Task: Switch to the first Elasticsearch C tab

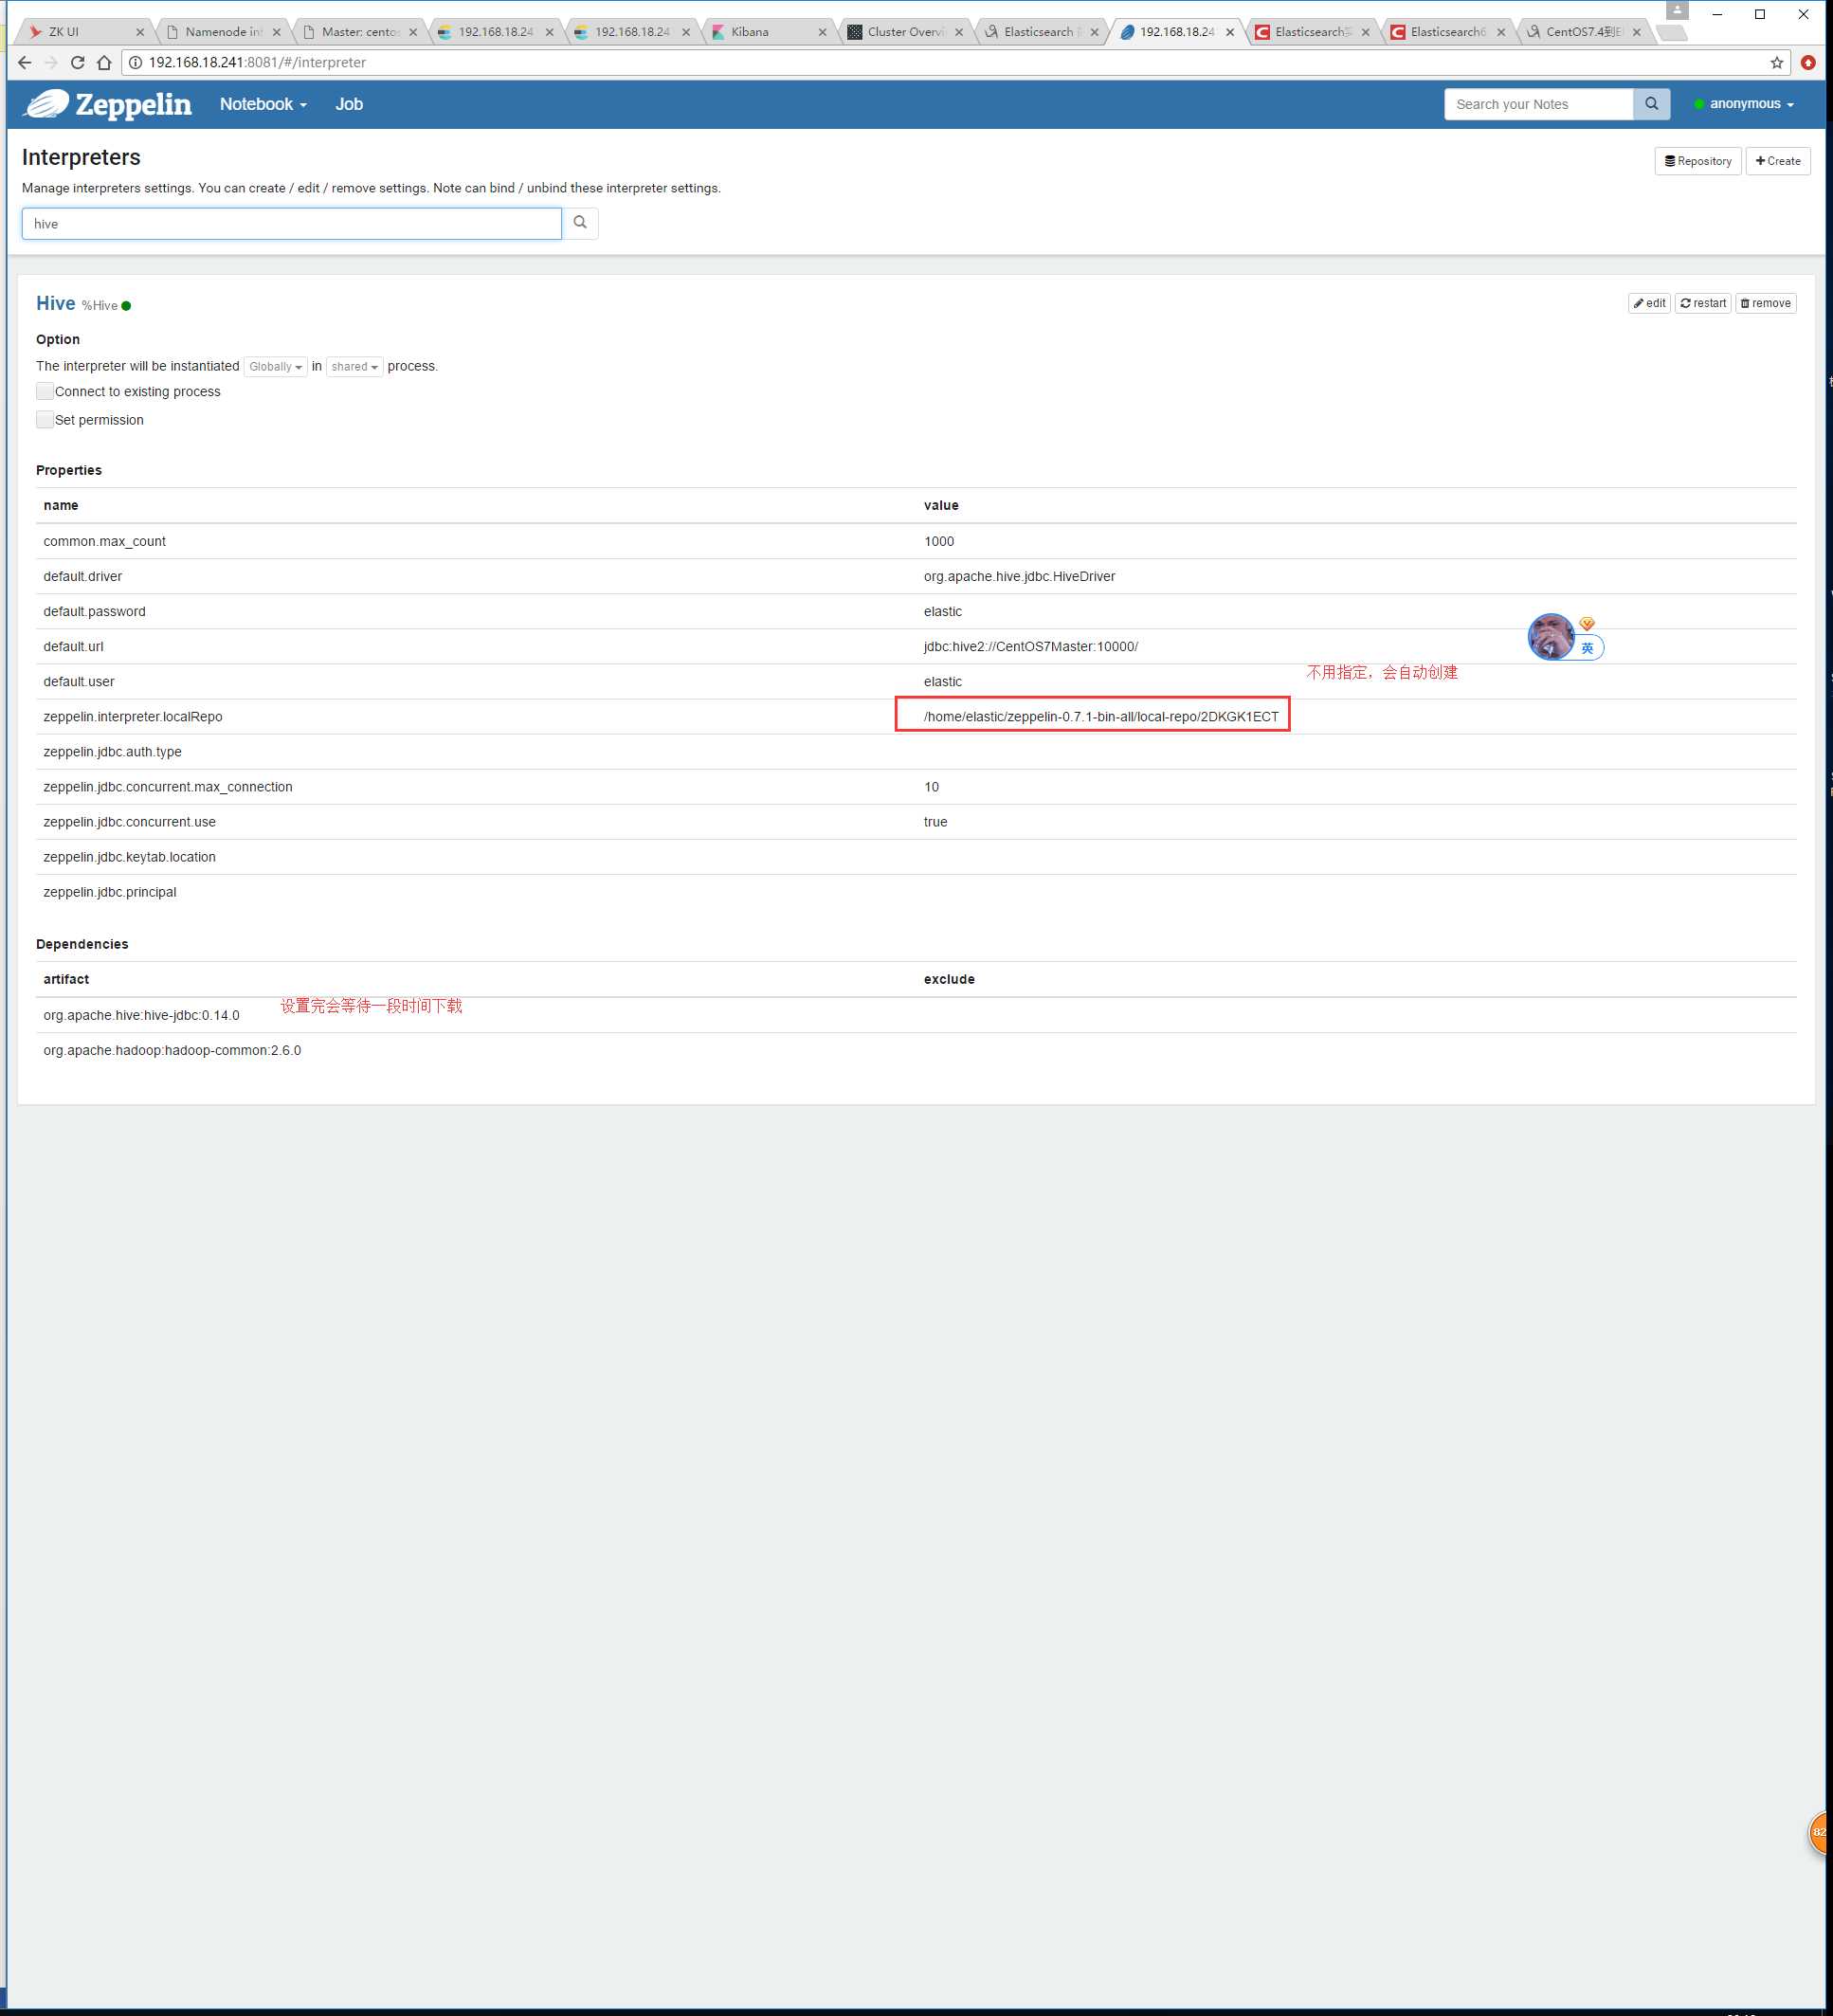Action: click(x=1312, y=32)
